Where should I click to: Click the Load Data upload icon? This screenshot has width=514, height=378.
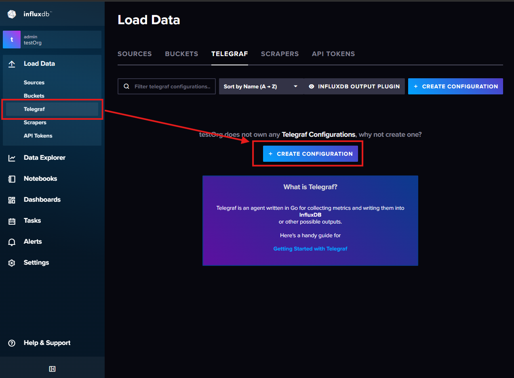click(x=12, y=64)
